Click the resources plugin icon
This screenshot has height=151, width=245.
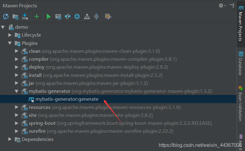(24, 107)
